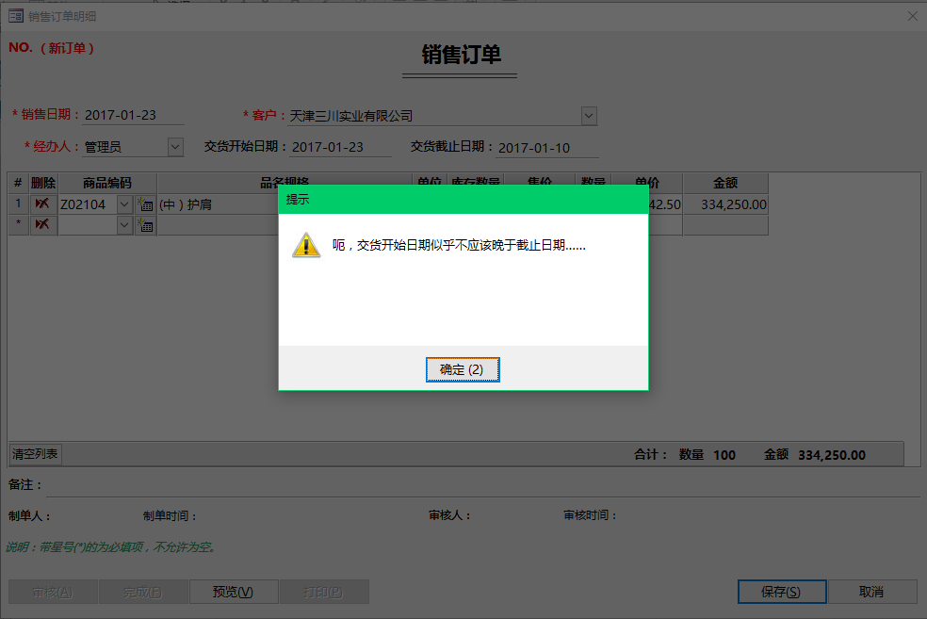Confirm the warning with 确定 (2) button
927x619 pixels.
pyautogui.click(x=463, y=369)
